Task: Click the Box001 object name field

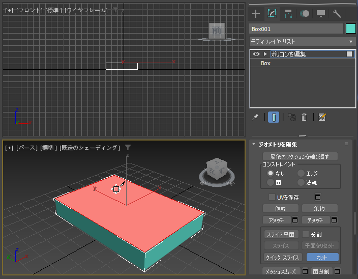Action: click(296, 29)
